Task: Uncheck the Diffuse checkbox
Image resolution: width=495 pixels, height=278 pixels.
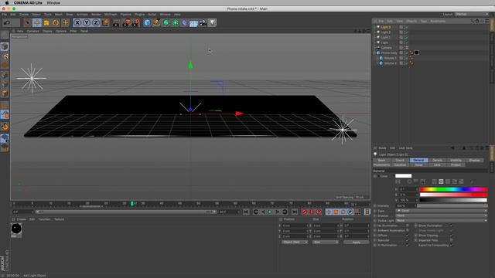Action: coord(408,236)
